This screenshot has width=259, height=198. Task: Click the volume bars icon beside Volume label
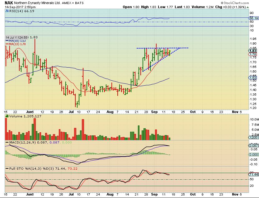[7, 116]
